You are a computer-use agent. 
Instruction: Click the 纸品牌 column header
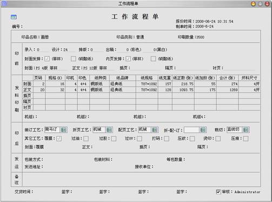[x=123, y=78]
